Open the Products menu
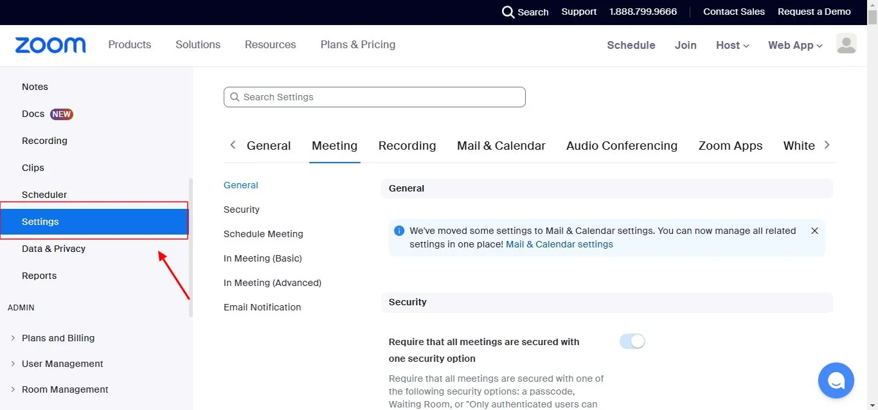878x410 pixels. pyautogui.click(x=130, y=44)
